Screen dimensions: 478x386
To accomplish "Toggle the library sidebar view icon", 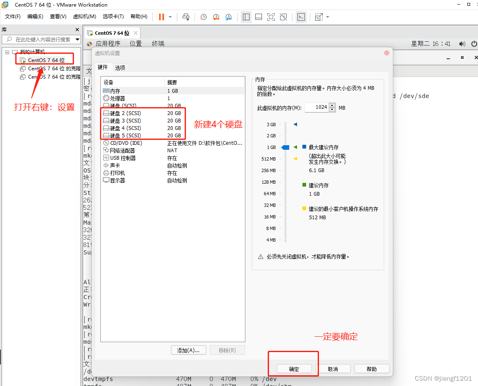I will click(246, 17).
